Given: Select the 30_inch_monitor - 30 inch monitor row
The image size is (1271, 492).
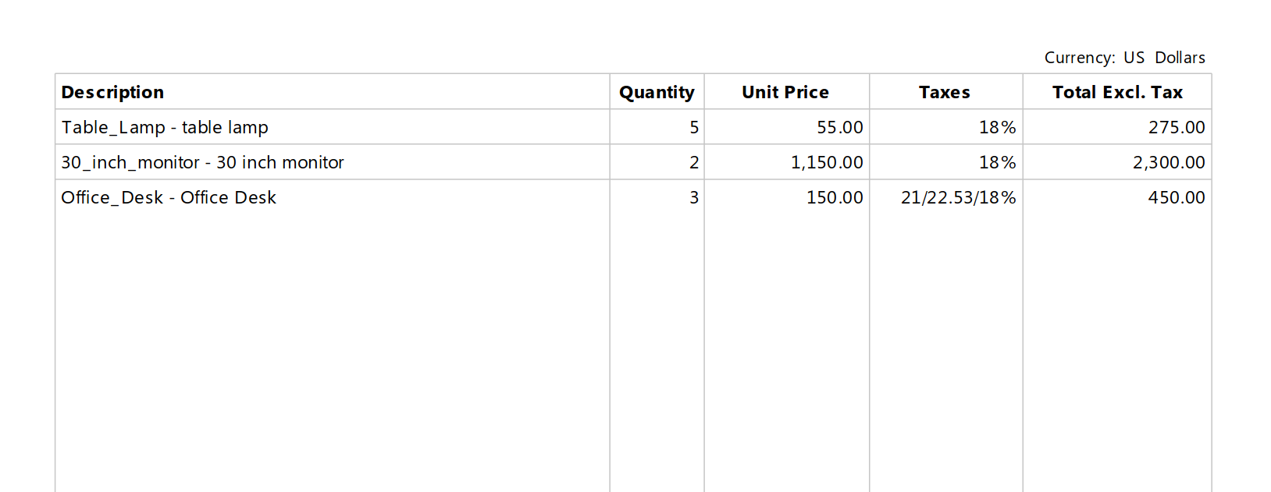Looking at the screenshot, I should 633,162.
